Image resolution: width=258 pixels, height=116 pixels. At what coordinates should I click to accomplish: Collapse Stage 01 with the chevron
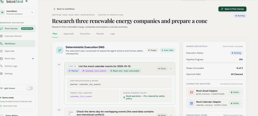[171, 69]
